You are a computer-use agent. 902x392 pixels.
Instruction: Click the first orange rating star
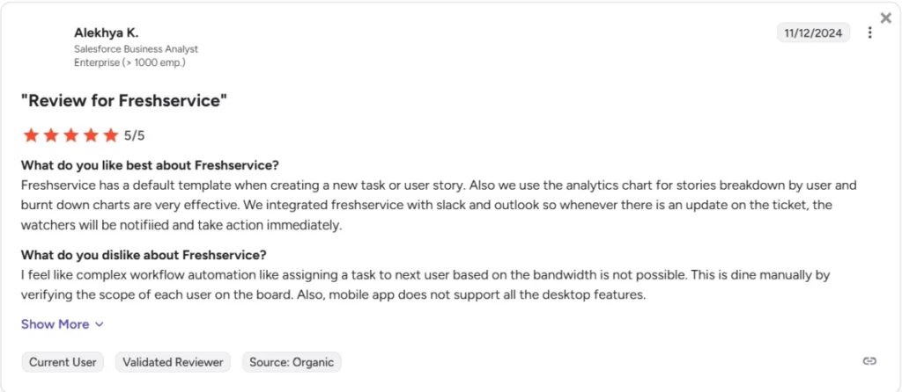[31, 135]
